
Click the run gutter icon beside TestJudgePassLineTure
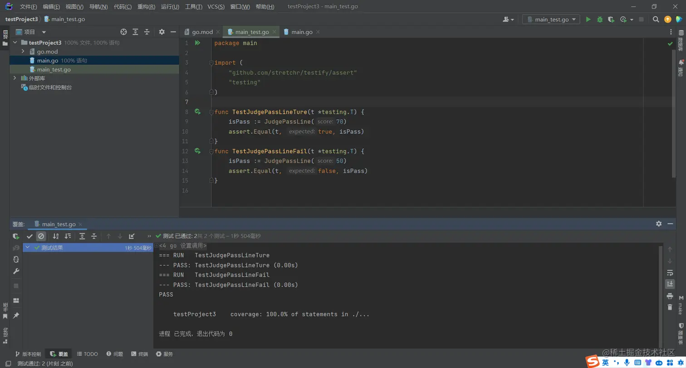[x=197, y=112]
